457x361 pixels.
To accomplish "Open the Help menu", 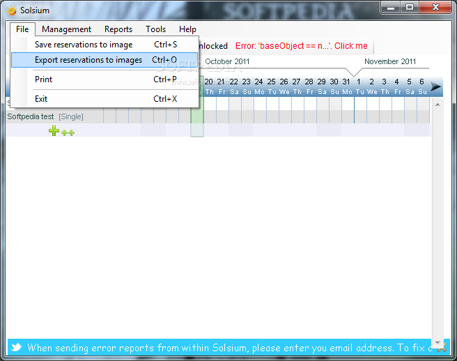I will [187, 29].
